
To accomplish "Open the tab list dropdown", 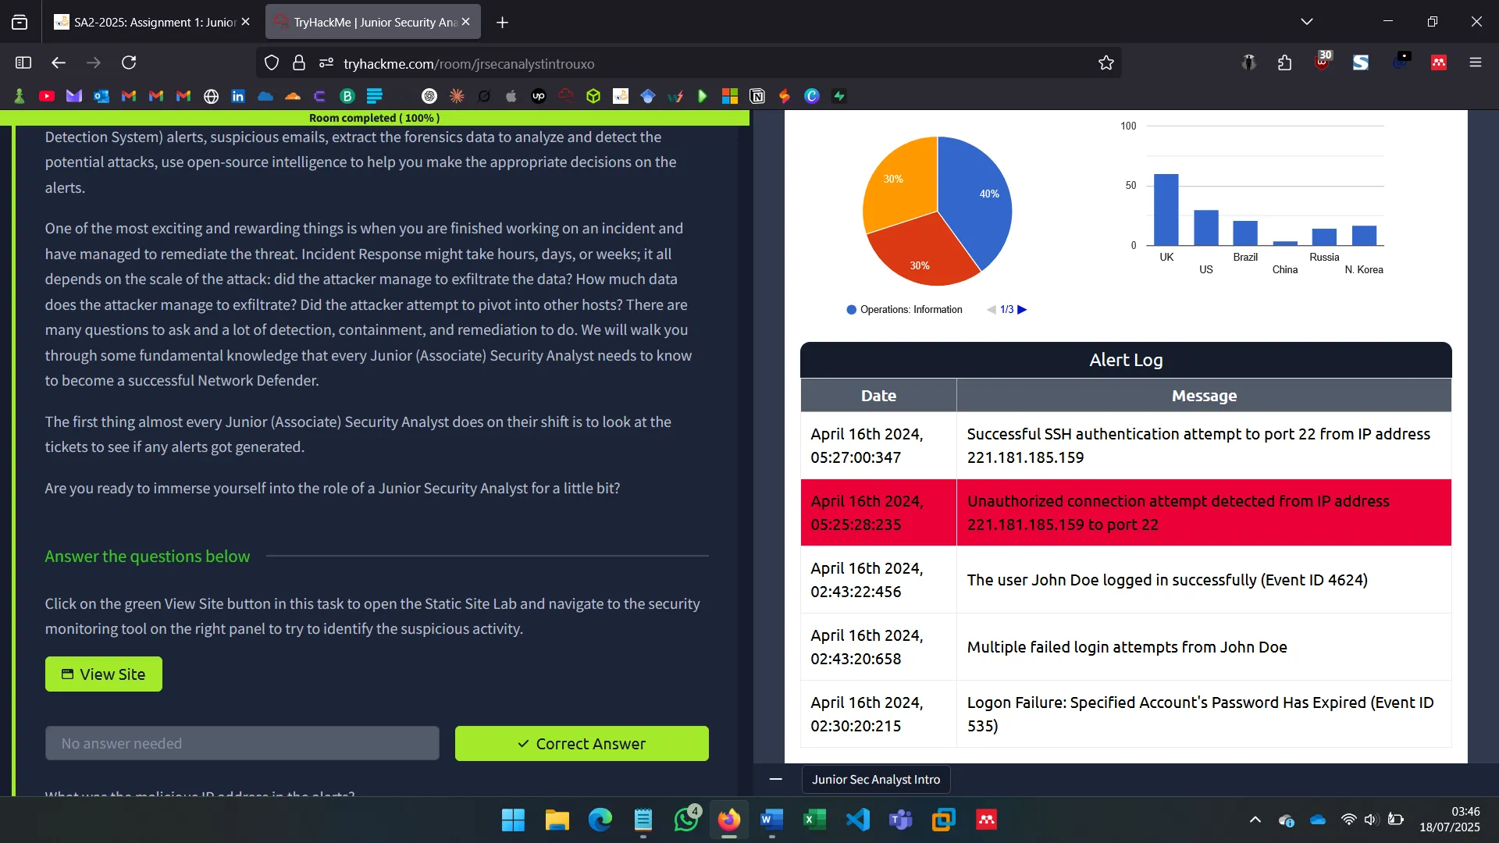I will pos(1307,21).
